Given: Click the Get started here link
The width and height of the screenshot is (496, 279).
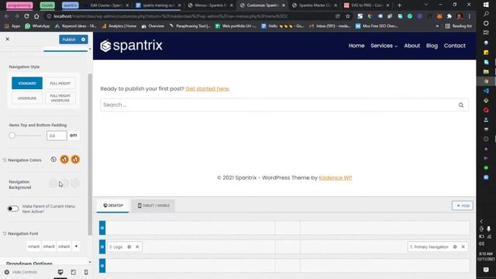Looking at the screenshot, I should pyautogui.click(x=207, y=88).
